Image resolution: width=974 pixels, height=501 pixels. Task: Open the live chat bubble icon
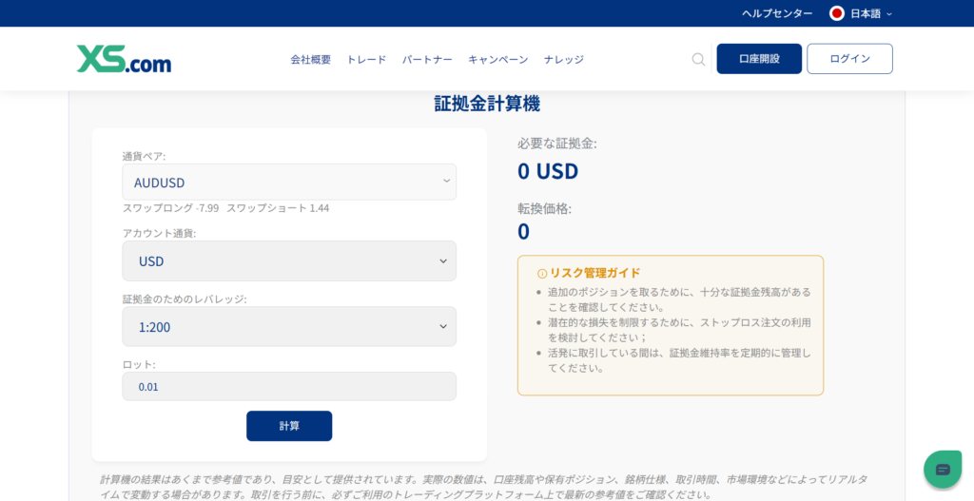(943, 469)
